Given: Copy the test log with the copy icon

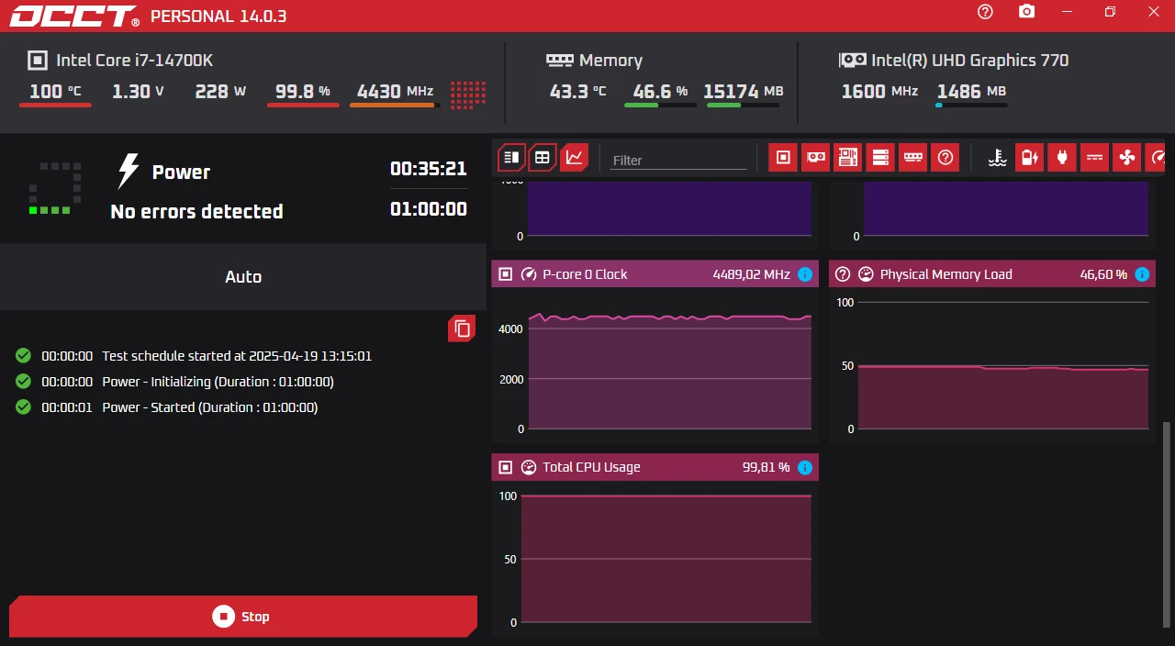Looking at the screenshot, I should click(x=462, y=328).
